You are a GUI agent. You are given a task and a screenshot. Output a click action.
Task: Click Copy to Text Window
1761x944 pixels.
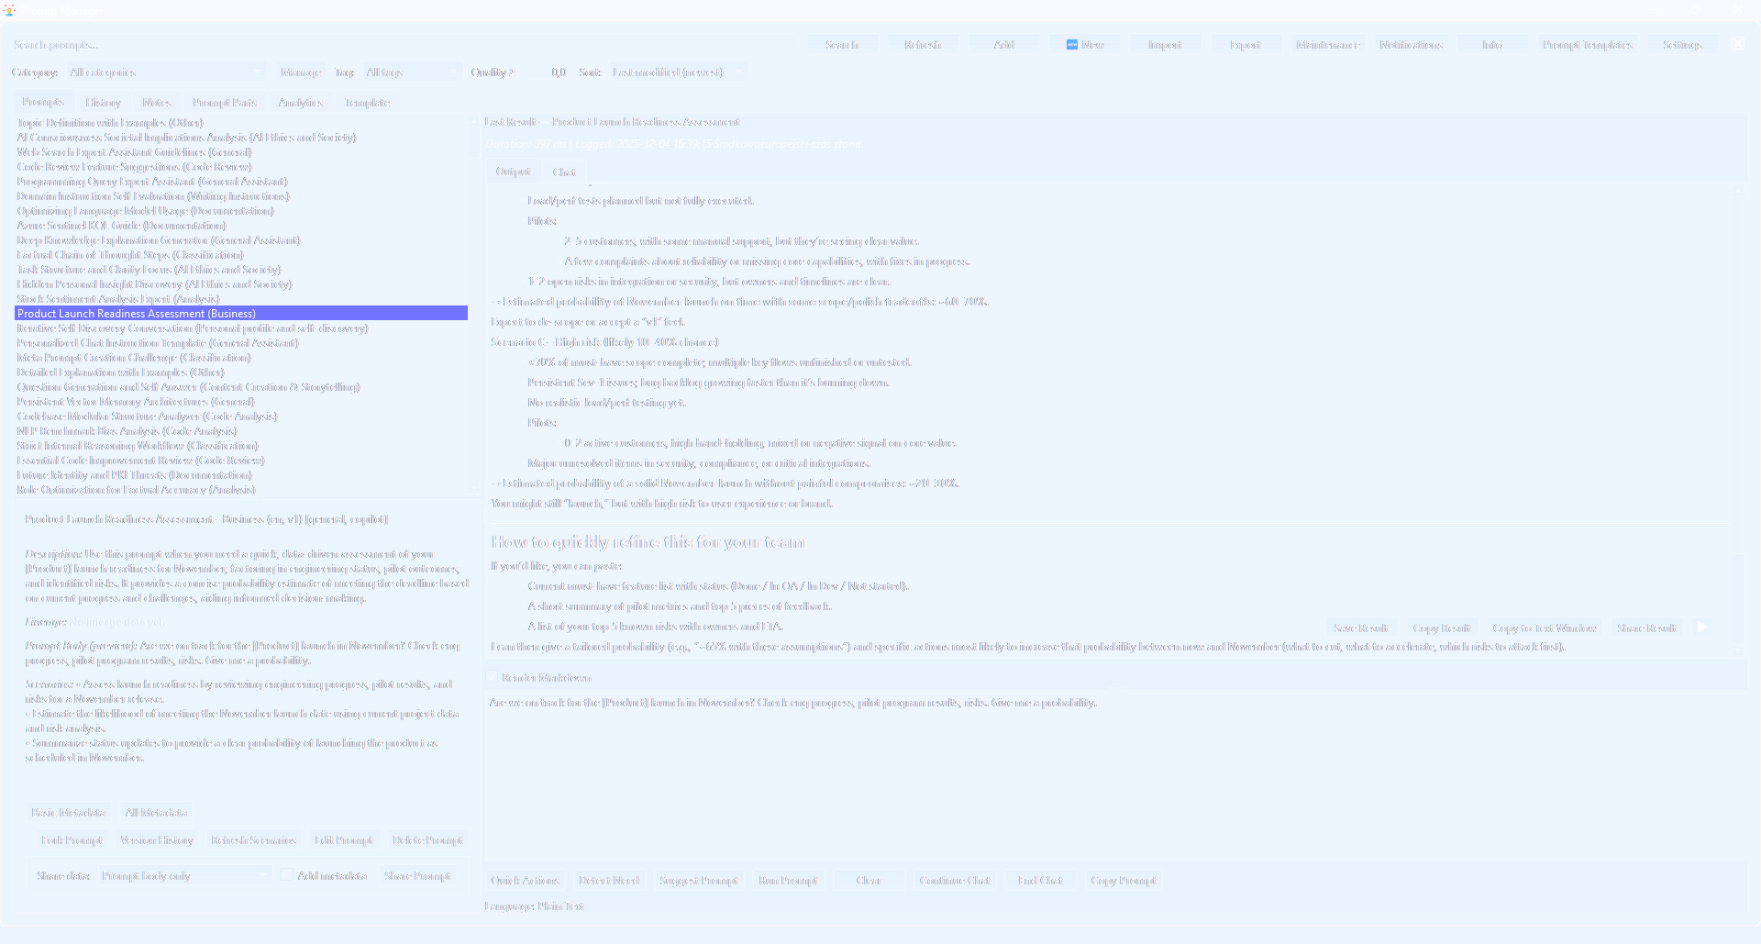click(x=1545, y=627)
